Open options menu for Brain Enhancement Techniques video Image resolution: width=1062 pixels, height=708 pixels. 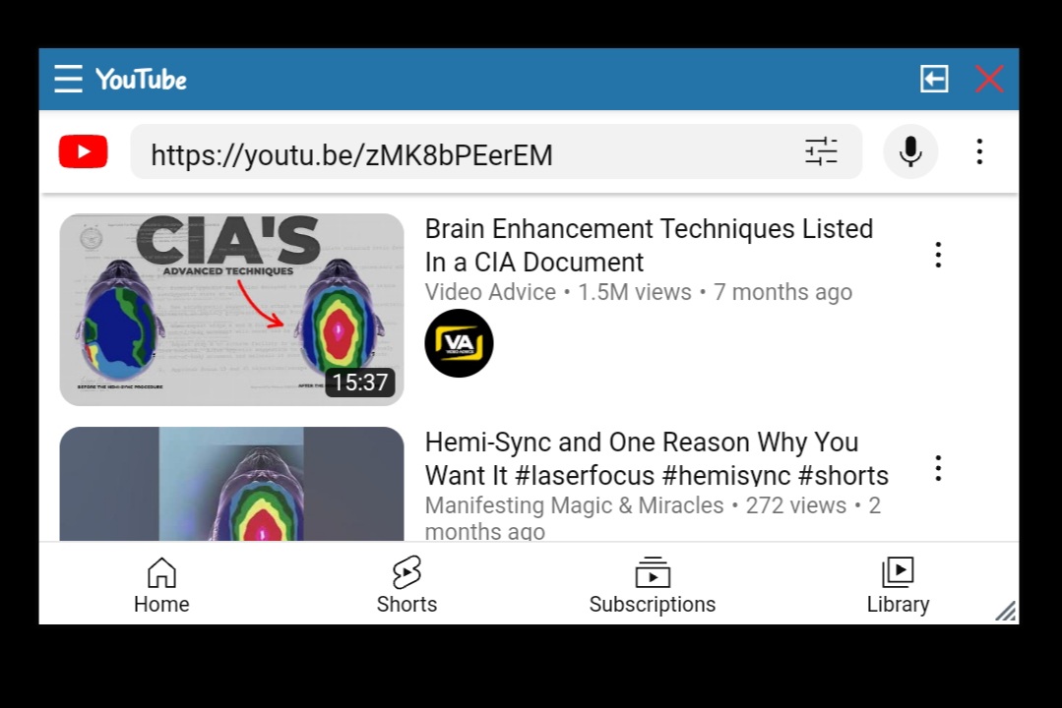pyautogui.click(x=938, y=255)
